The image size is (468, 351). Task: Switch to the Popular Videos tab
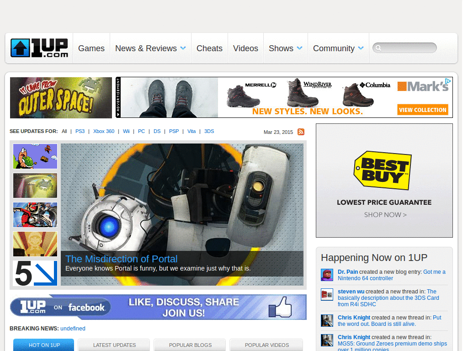pyautogui.click(x=267, y=345)
